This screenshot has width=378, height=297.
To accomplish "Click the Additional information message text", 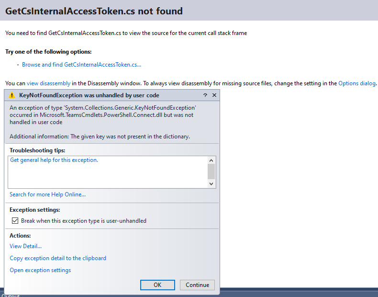I will click(100, 137).
